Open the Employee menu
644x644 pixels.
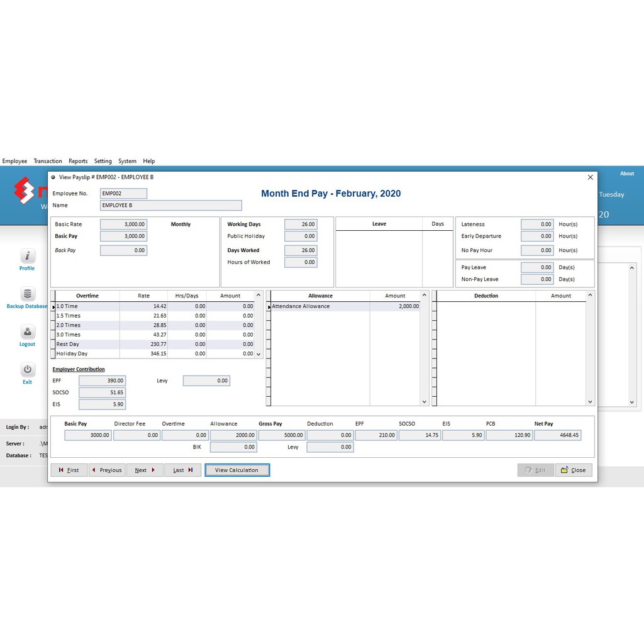[14, 161]
